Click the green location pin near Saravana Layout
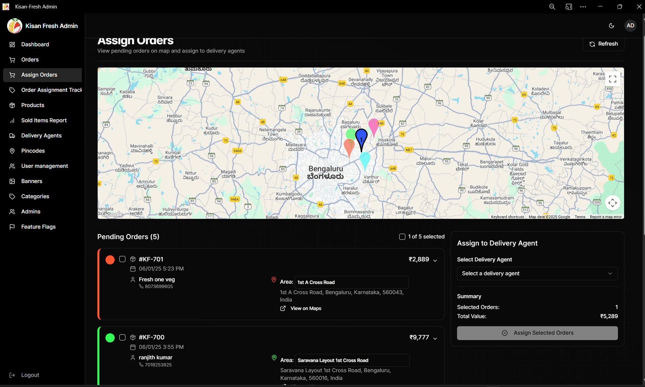This screenshot has height=387, width=645. pyautogui.click(x=274, y=358)
